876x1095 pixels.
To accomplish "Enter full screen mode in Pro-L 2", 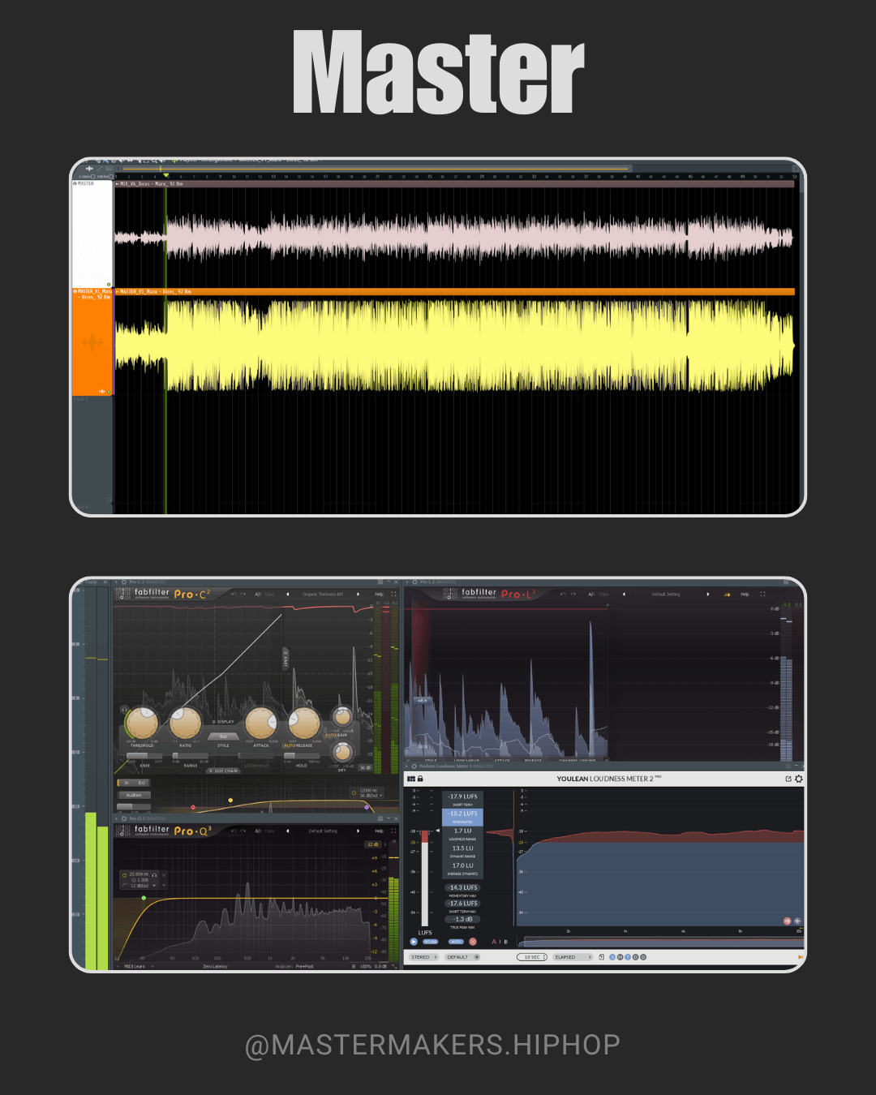I will 762,594.
